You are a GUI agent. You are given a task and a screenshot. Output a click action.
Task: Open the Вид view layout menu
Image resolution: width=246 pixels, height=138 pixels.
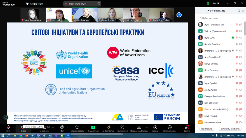click(x=216, y=4)
